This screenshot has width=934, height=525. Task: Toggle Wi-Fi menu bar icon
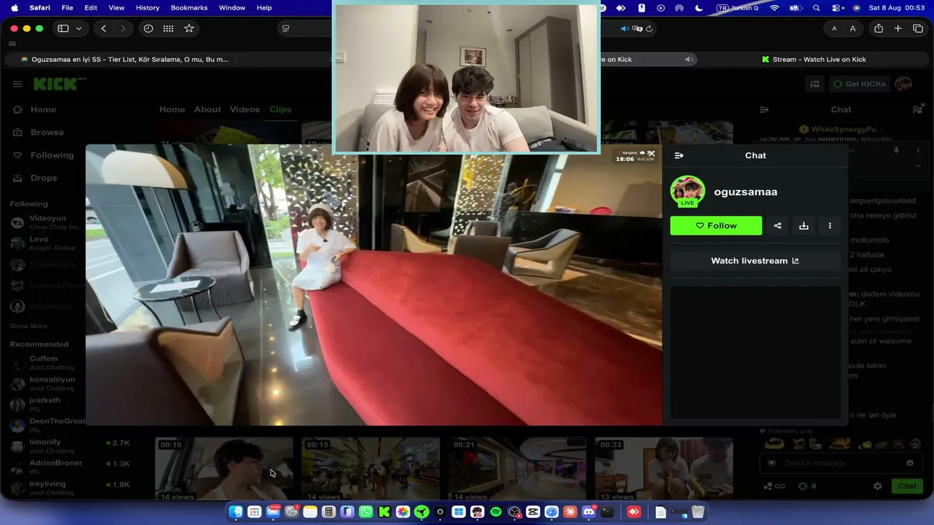(x=775, y=8)
